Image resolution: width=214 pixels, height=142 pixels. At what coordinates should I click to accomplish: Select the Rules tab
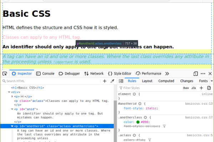132,81
